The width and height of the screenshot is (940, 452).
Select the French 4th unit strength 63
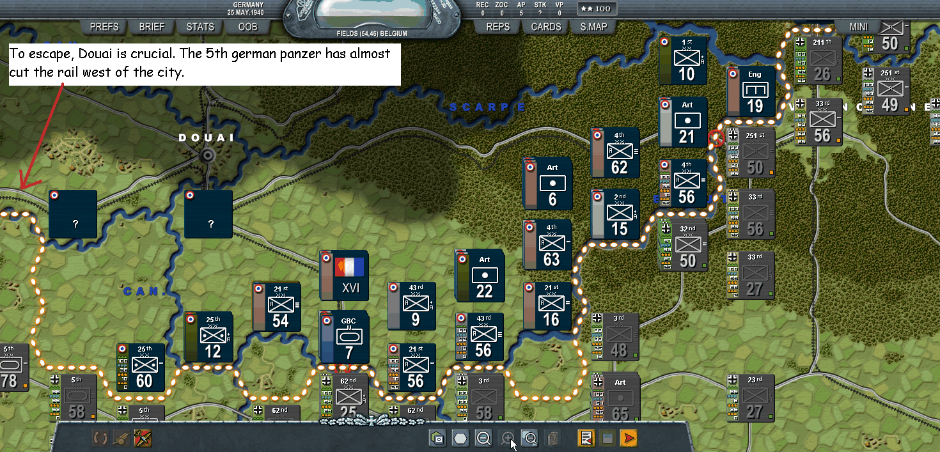548,245
